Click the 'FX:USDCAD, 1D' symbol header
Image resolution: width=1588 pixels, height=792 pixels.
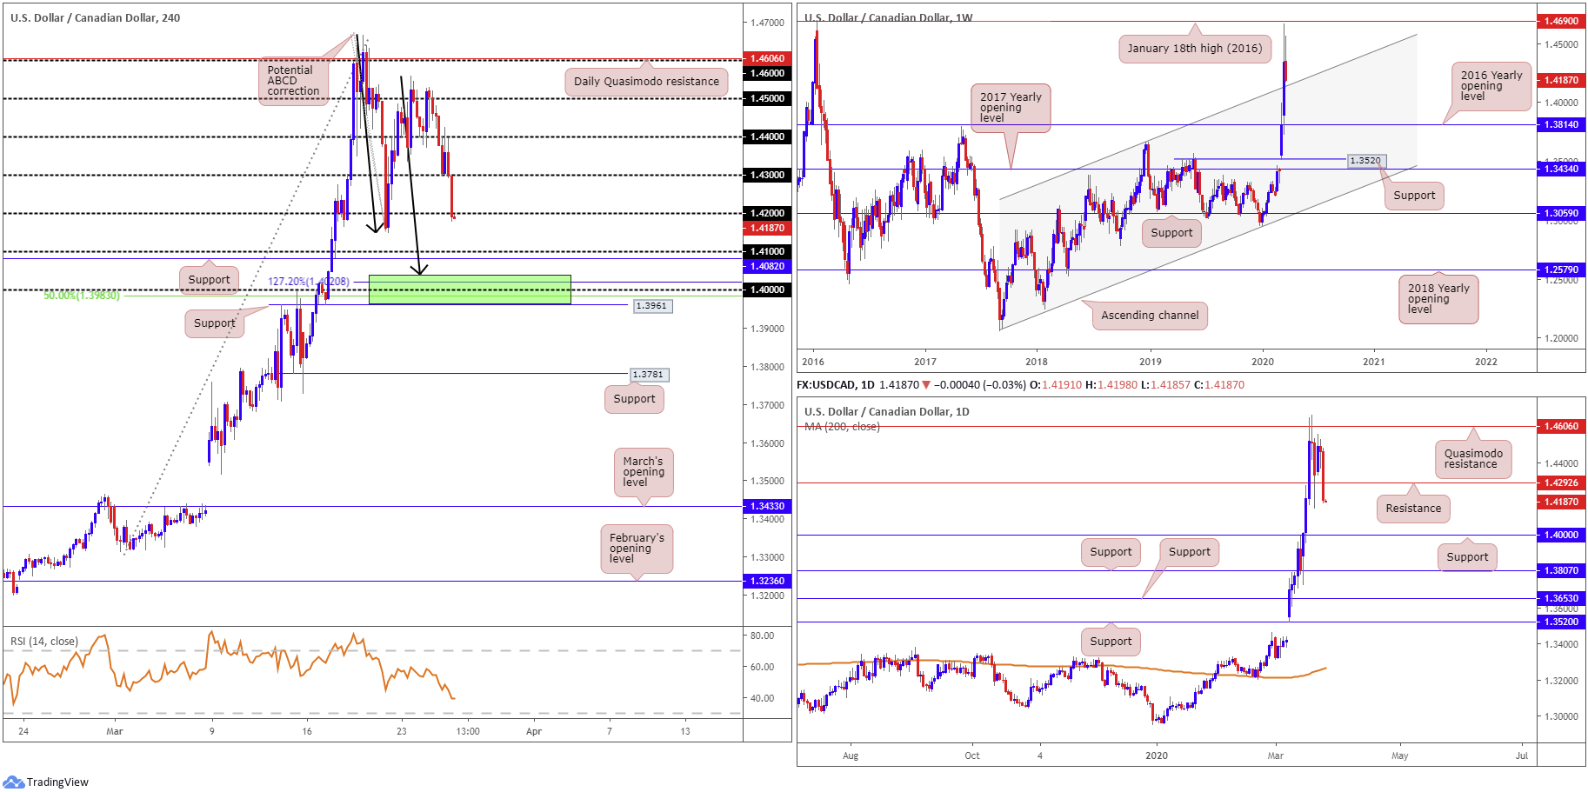pyautogui.click(x=836, y=385)
